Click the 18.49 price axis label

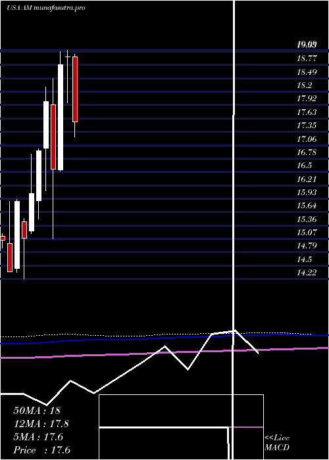coord(307,72)
